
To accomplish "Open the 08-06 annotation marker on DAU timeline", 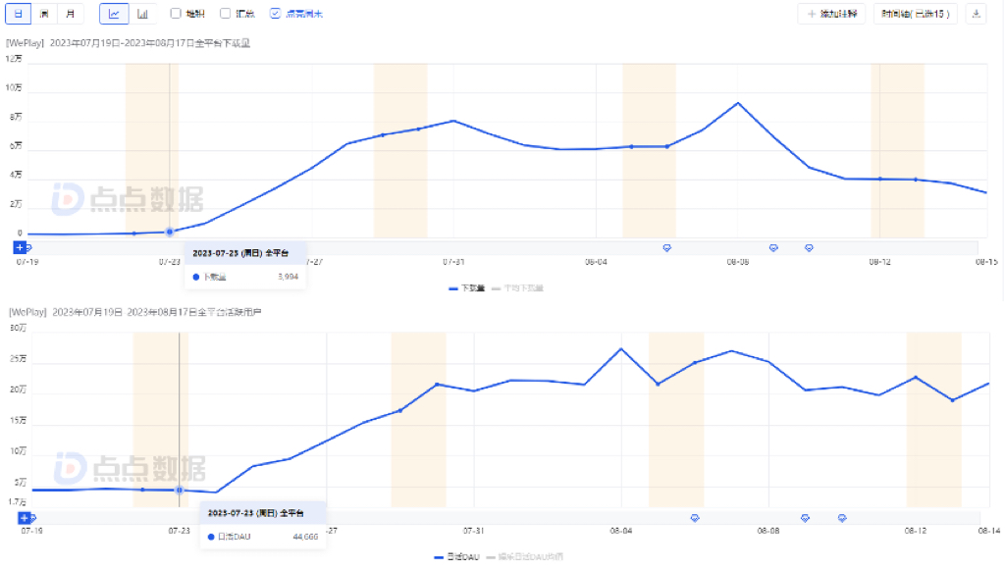I will click(695, 518).
